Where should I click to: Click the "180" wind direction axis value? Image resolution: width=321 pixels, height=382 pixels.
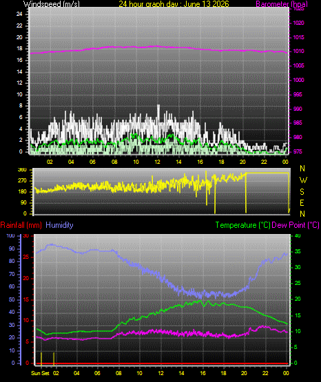coord(23,192)
